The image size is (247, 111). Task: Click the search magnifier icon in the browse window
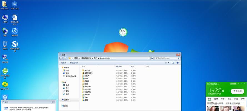click(179, 58)
